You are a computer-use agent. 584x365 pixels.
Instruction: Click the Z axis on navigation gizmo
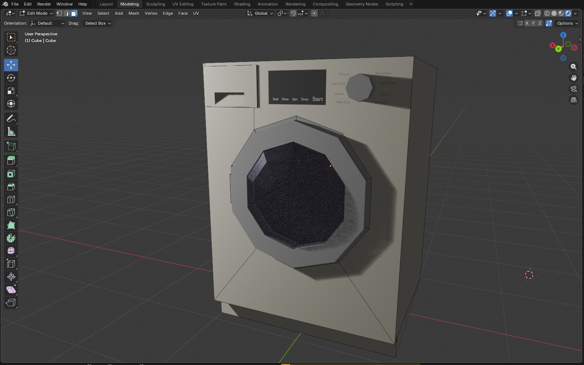pos(563,35)
